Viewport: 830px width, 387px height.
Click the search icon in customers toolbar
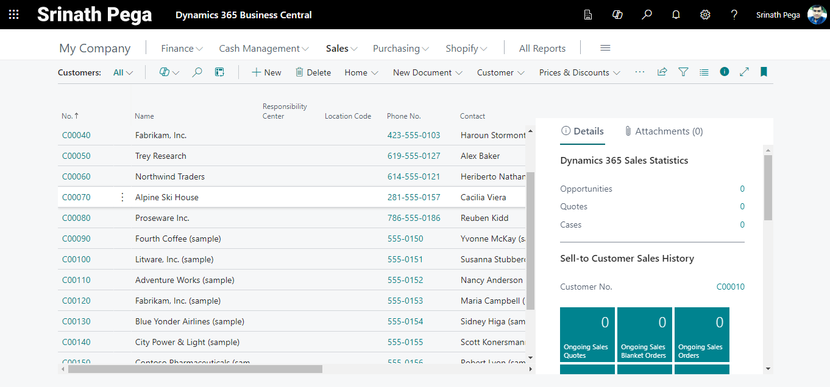197,72
